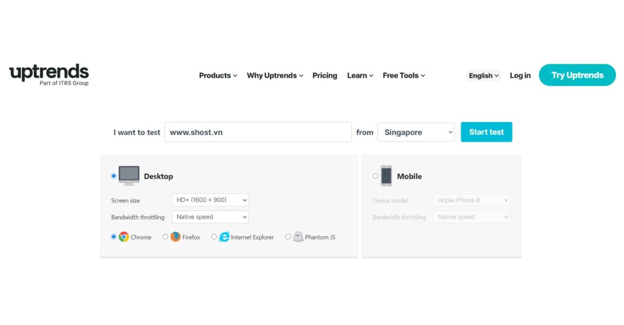The height and width of the screenshot is (325, 624).
Task: Click the Start test button
Action: coord(486,132)
